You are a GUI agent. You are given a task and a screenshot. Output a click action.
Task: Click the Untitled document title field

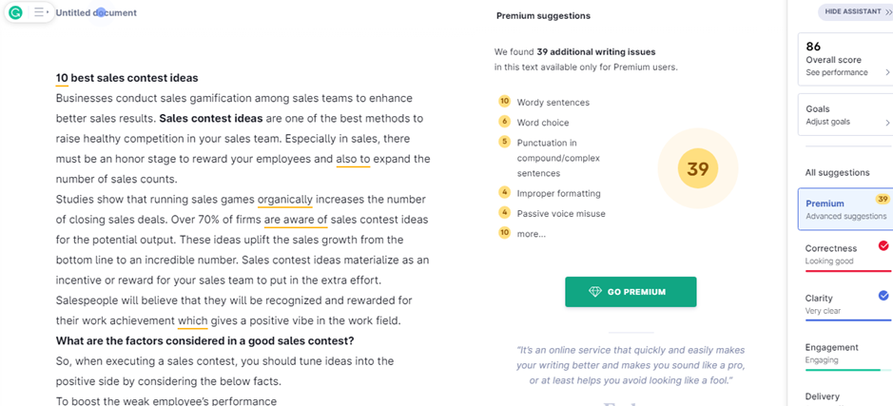[x=96, y=12]
